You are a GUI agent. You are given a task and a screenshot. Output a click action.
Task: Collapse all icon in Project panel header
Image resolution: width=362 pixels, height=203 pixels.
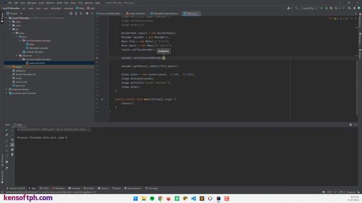click(81, 14)
